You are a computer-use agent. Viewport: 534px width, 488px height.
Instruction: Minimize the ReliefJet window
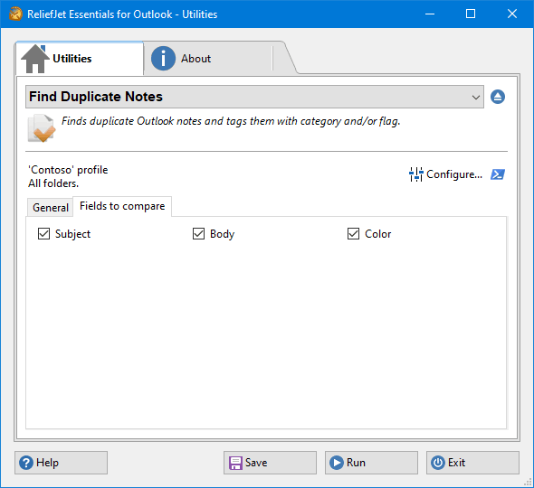pyautogui.click(x=430, y=14)
